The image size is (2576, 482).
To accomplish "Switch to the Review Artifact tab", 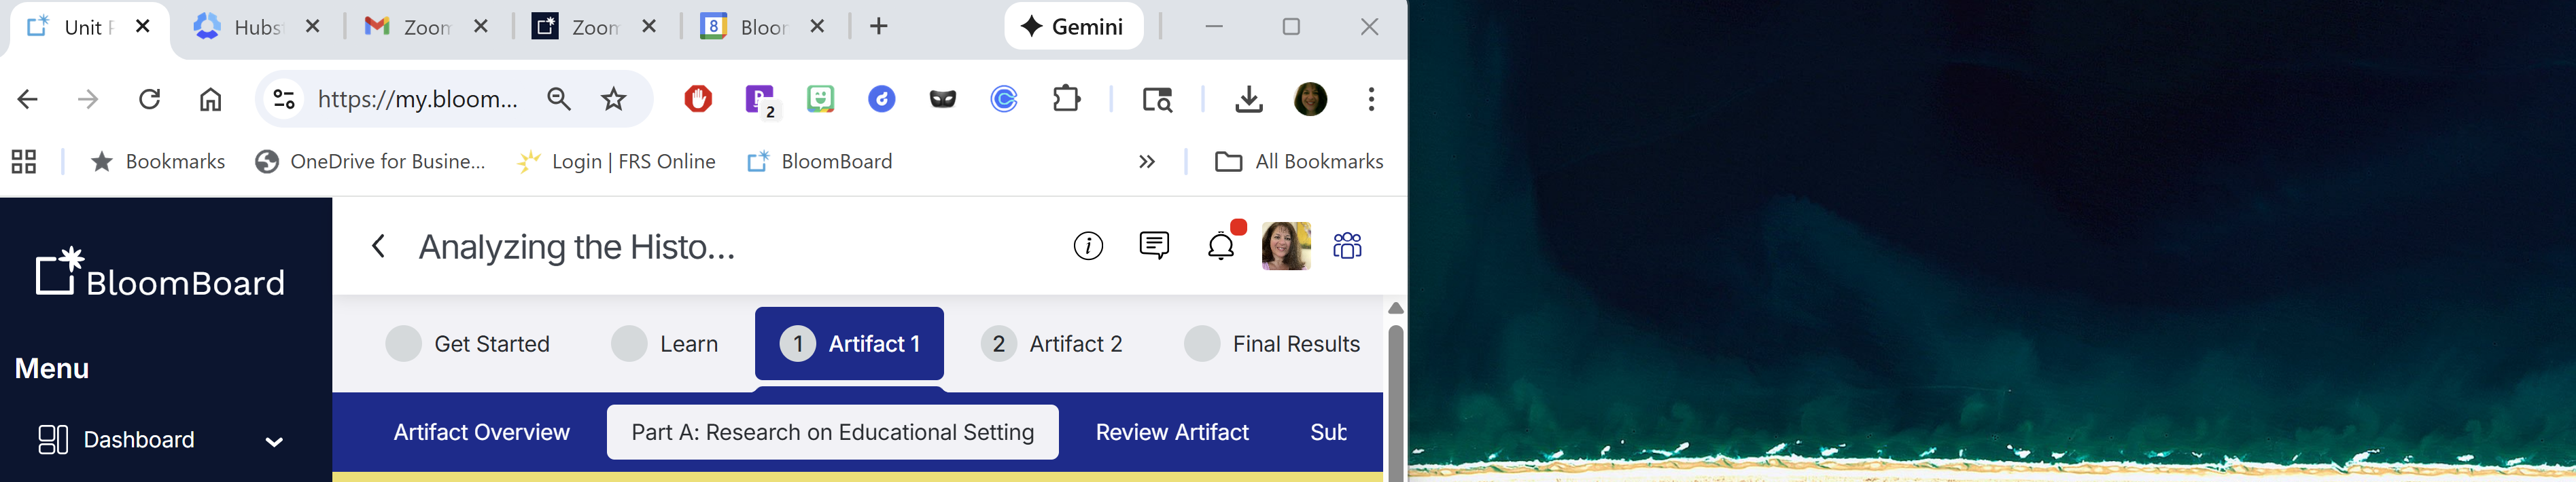I will pyautogui.click(x=1172, y=432).
